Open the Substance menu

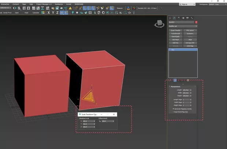(x=59, y=4)
